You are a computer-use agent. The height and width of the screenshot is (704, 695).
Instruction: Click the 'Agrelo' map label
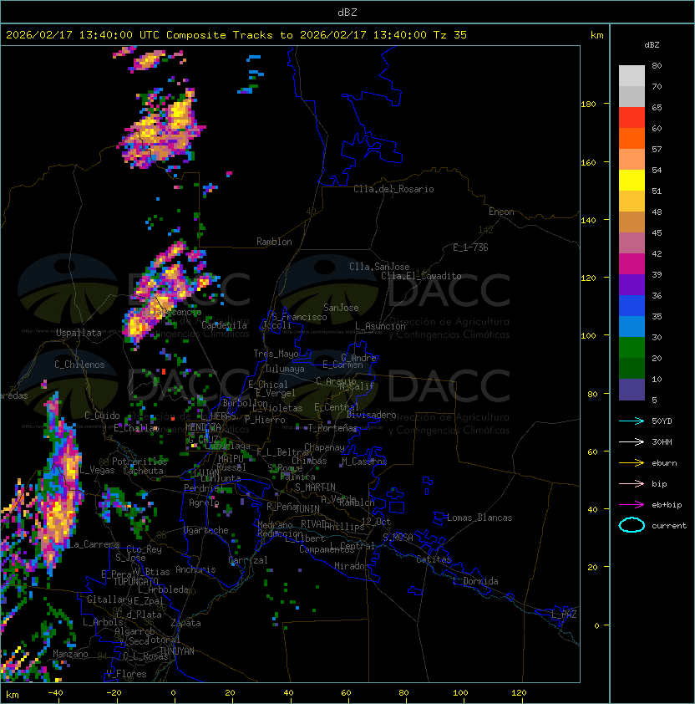(x=204, y=502)
